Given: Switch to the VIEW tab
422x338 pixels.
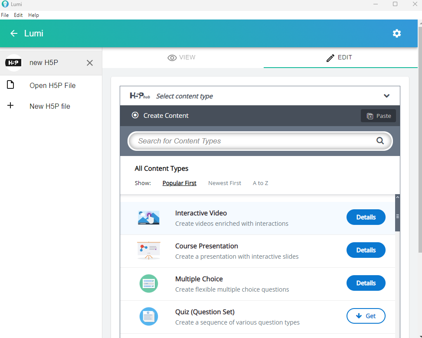Looking at the screenshot, I should click(x=182, y=58).
